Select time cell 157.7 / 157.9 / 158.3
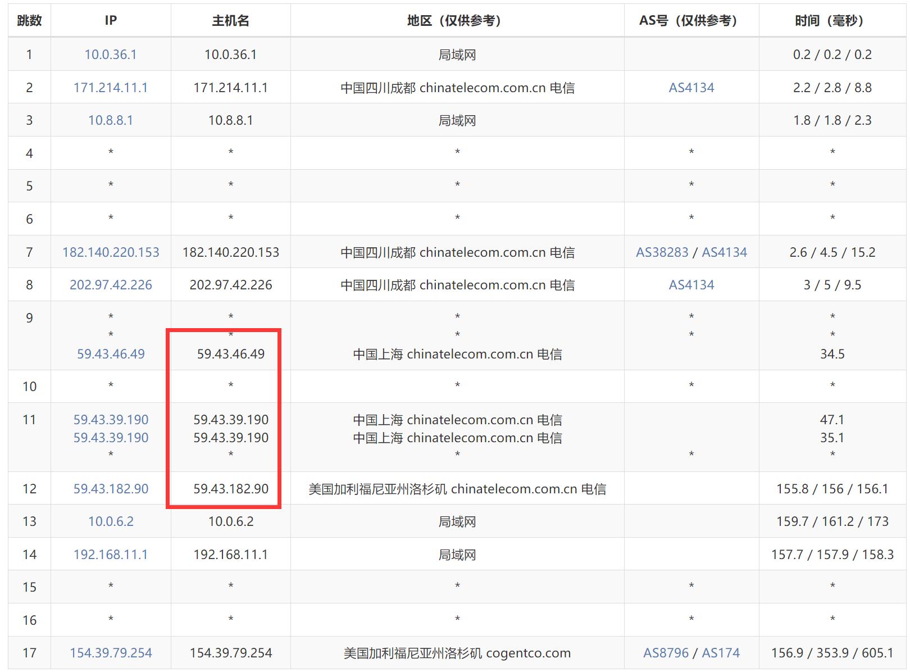This screenshot has height=672, width=910. [832, 555]
